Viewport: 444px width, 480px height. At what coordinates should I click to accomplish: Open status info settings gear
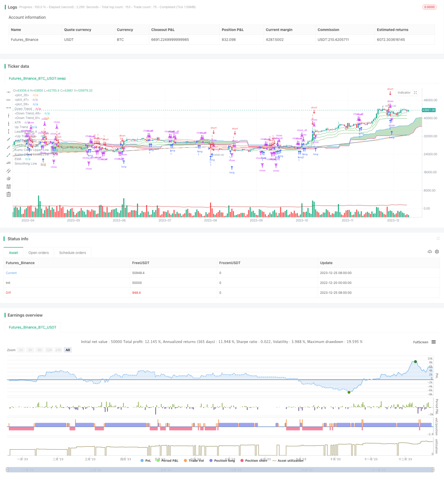(437, 252)
